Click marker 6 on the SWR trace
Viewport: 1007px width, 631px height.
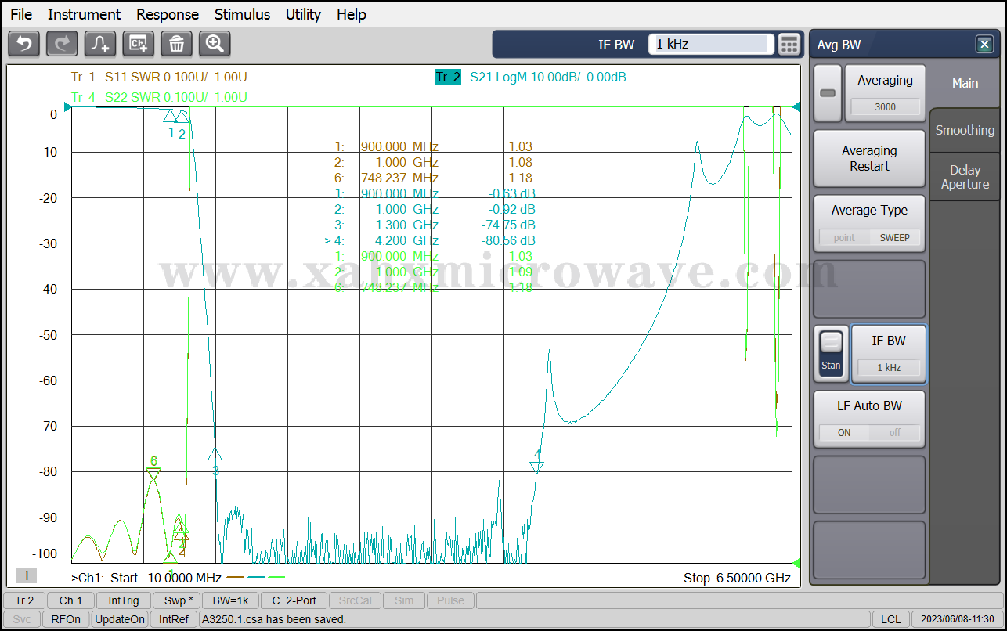pyautogui.click(x=153, y=474)
